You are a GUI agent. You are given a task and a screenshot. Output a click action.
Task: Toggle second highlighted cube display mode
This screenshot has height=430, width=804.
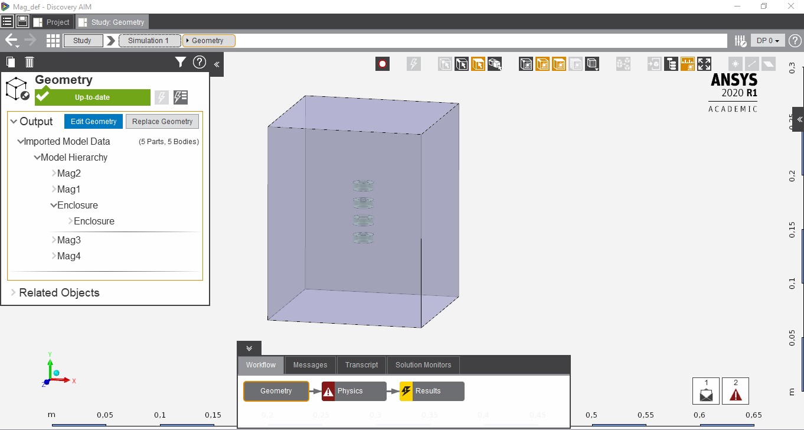(x=542, y=64)
